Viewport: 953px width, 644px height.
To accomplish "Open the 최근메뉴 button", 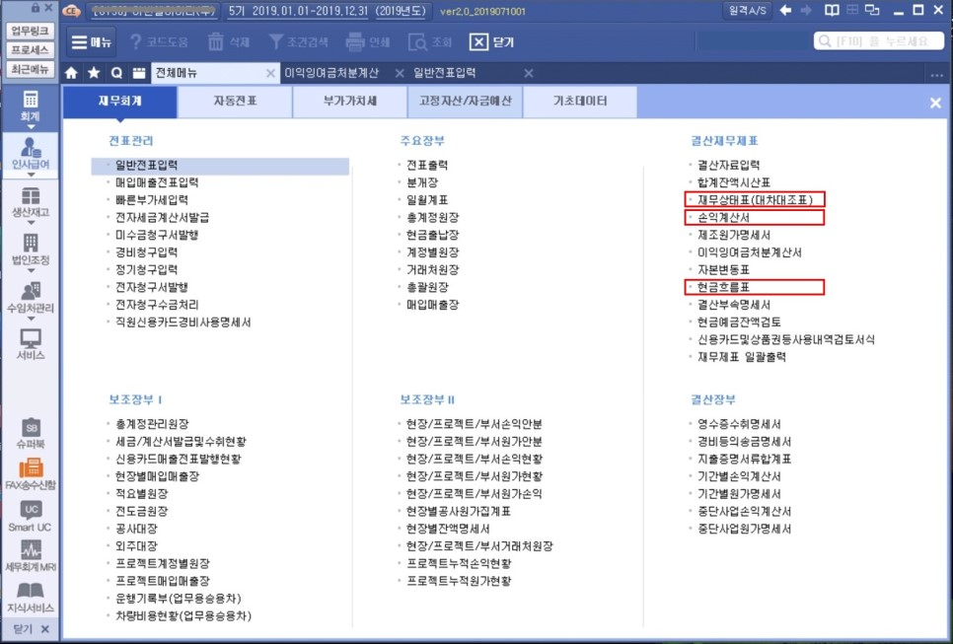I will coord(31,69).
